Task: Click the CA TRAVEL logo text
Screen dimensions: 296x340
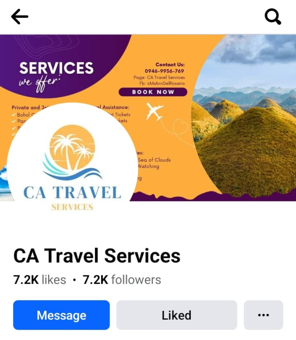Action: 72,192
